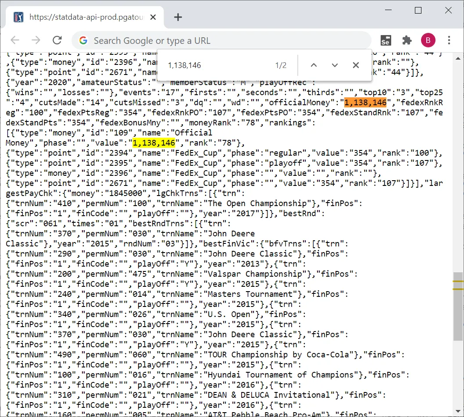Open a new browser tab
This screenshot has height=417, width=464.
(x=178, y=17)
